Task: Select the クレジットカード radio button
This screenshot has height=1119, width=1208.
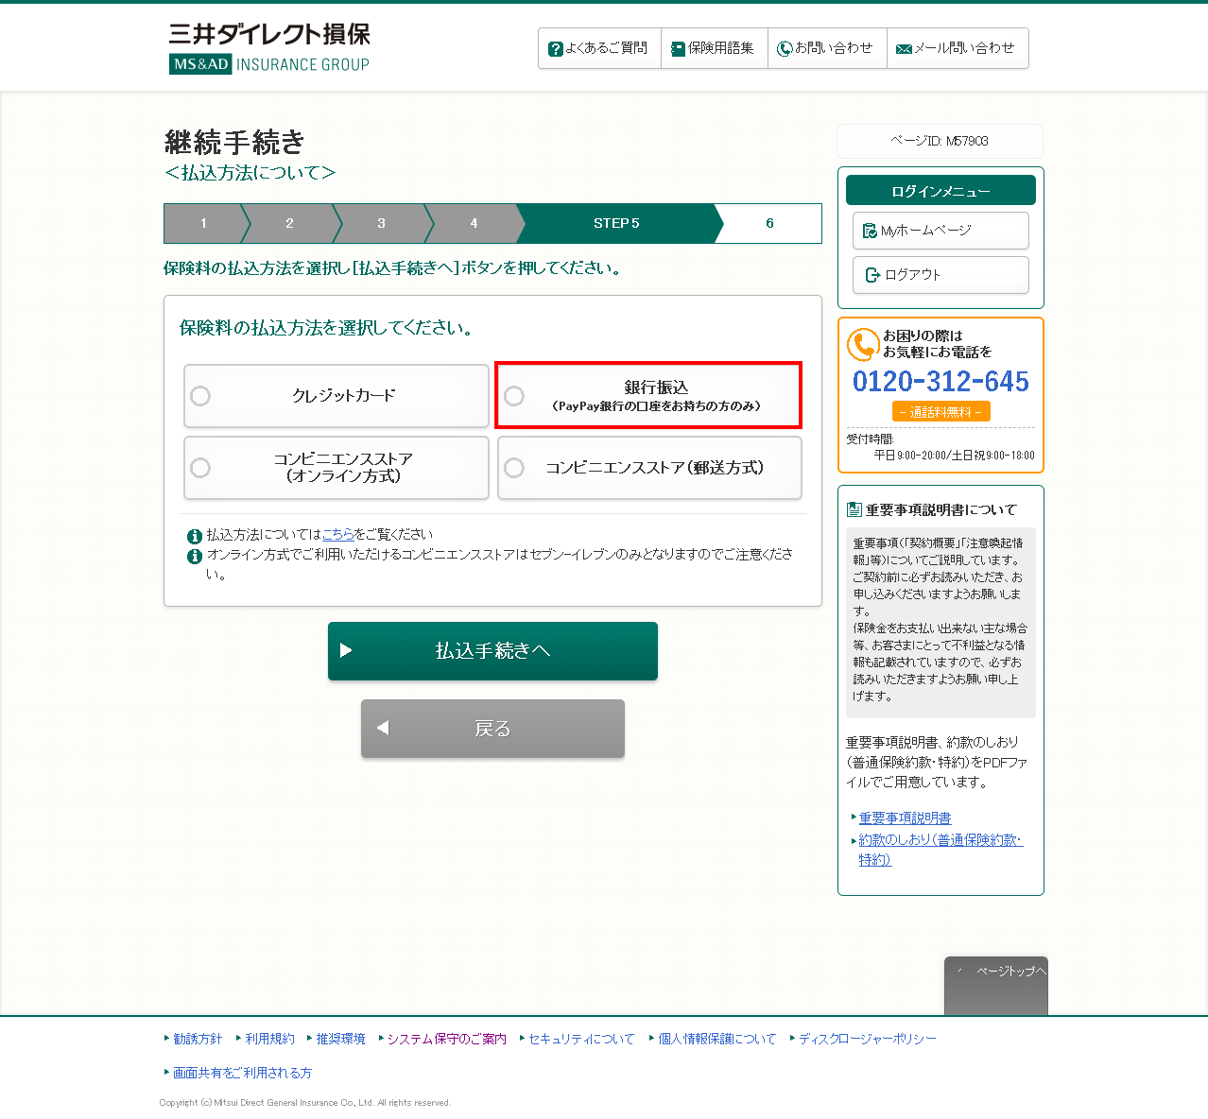Action: pyautogui.click(x=200, y=396)
